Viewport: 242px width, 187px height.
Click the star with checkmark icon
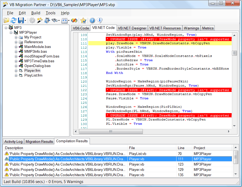pyautogui.click(x=83, y=20)
